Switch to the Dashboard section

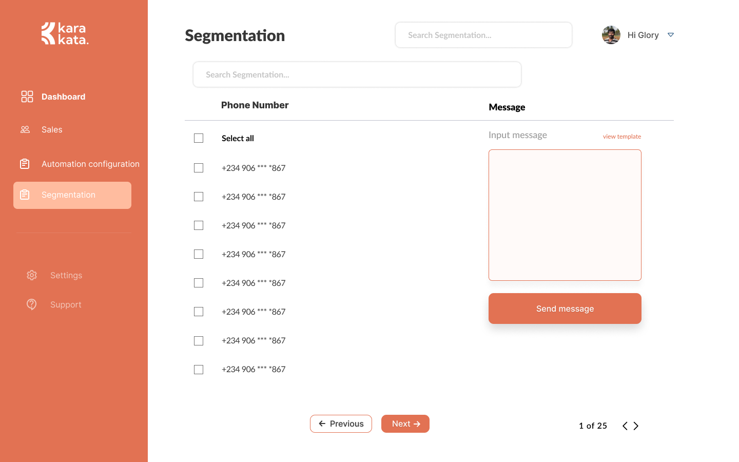[x=63, y=97]
